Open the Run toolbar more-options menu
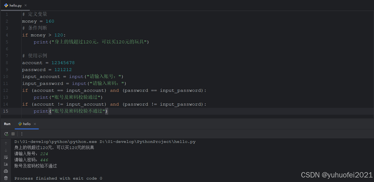This screenshot has width=374, height=182. tap(22, 134)
